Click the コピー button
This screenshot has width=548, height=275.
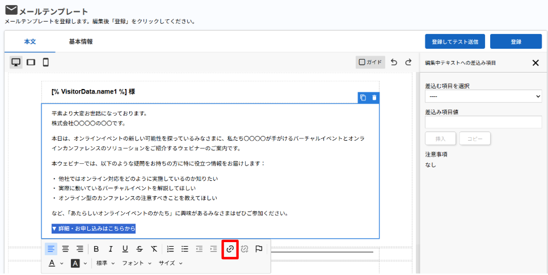(x=475, y=139)
